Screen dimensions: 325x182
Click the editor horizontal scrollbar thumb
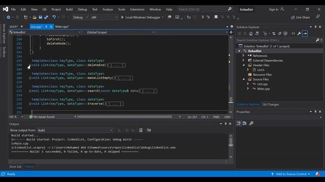[124, 117]
